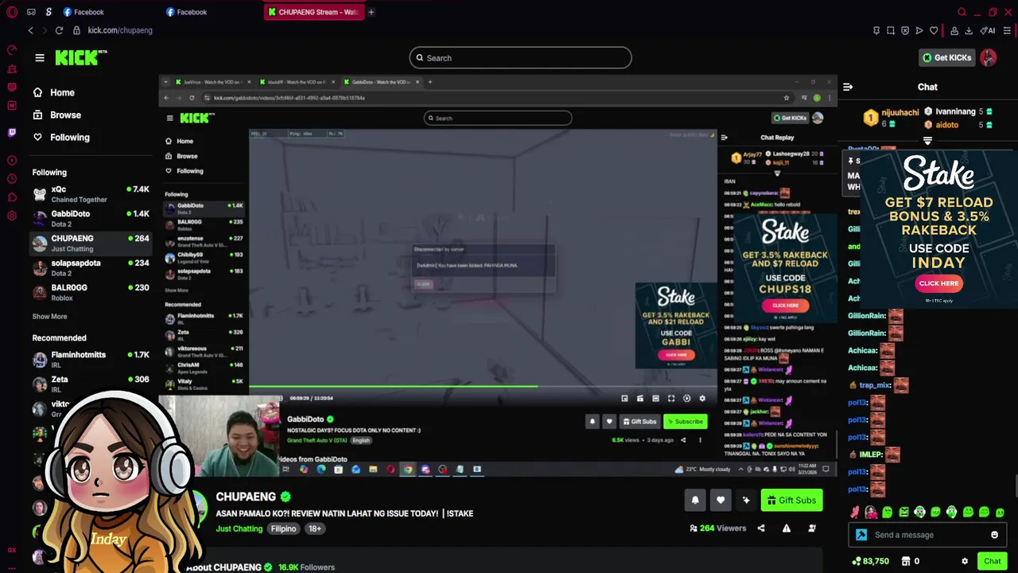
Task: Click the browser easy setup sliders icon
Action: 1007,30
